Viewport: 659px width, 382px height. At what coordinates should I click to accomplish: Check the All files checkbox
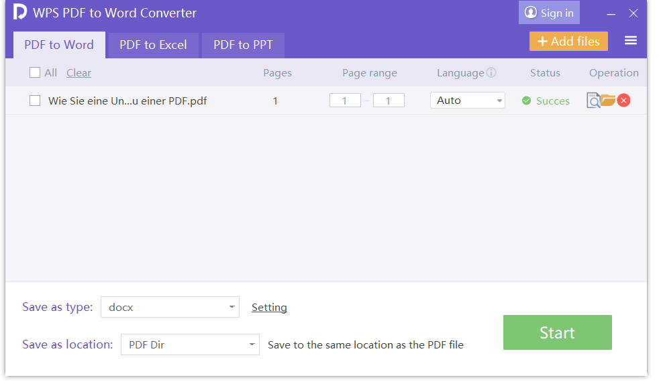(35, 73)
